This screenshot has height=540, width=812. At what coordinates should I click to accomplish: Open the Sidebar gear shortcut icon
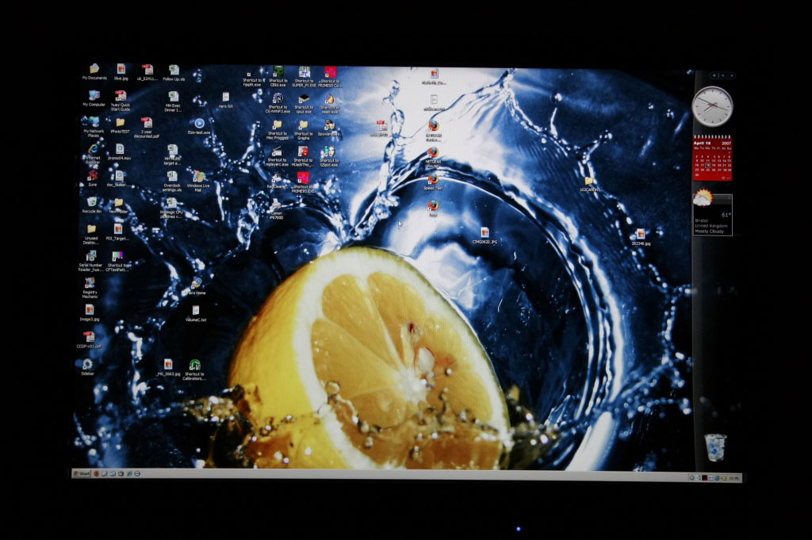(x=87, y=365)
